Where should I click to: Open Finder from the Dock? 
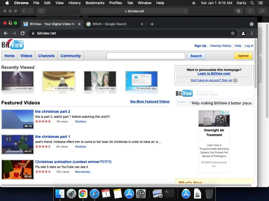click(x=60, y=194)
